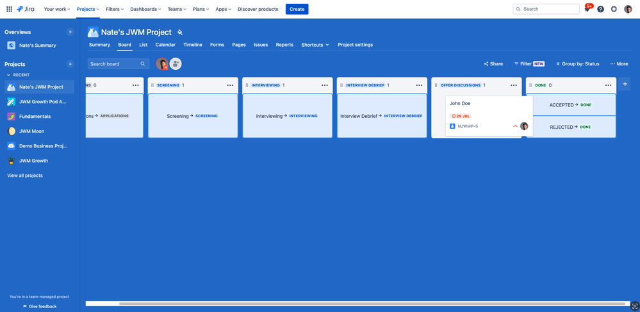640x312 pixels.
Task: Open the Projects dropdown menu
Action: pos(88,9)
